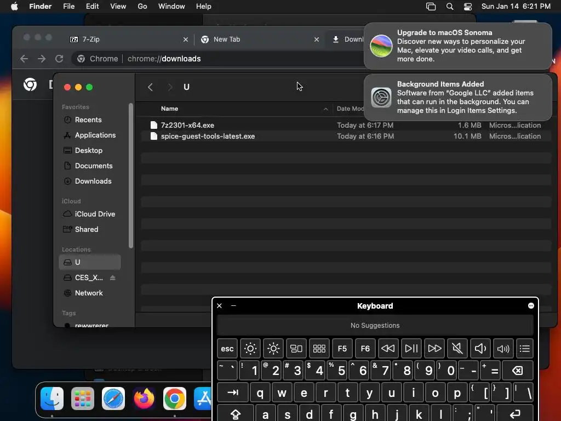Viewport: 561px width, 421px height.
Task: Open Launchpad from the Dock
Action: pyautogui.click(x=83, y=399)
